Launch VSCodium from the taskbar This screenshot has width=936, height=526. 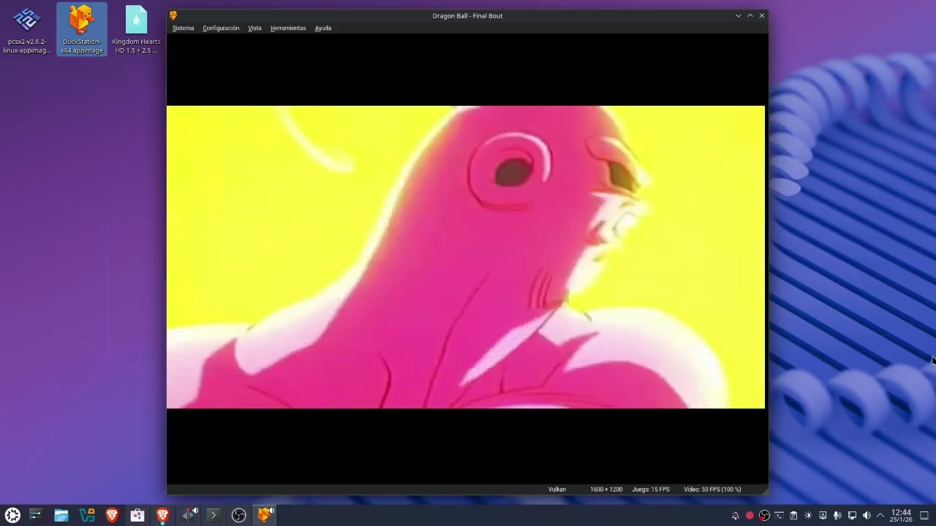(x=87, y=515)
